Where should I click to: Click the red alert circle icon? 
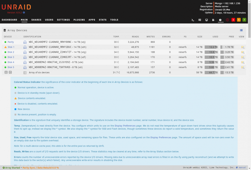click(x=227, y=20)
